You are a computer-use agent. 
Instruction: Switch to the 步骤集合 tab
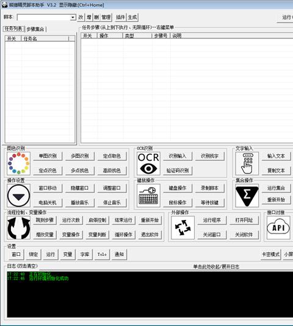click(35, 29)
